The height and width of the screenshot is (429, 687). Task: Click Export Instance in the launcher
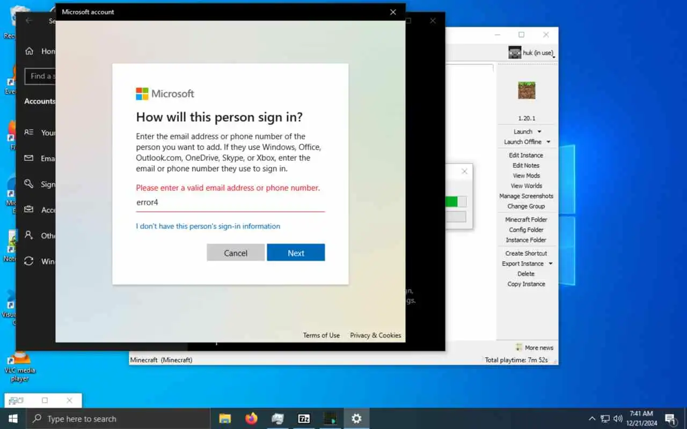tap(522, 264)
